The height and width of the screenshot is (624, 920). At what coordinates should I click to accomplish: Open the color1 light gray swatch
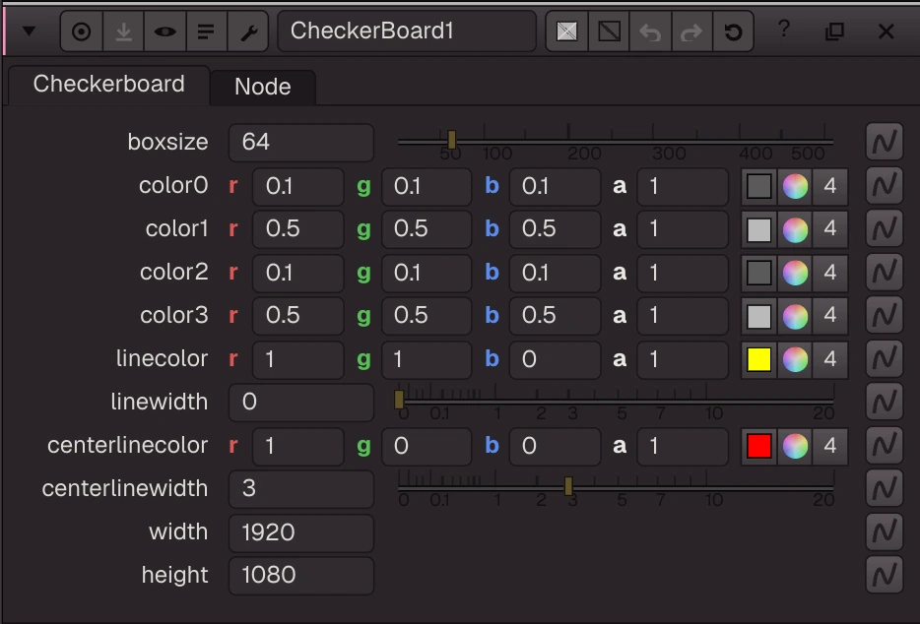click(759, 230)
